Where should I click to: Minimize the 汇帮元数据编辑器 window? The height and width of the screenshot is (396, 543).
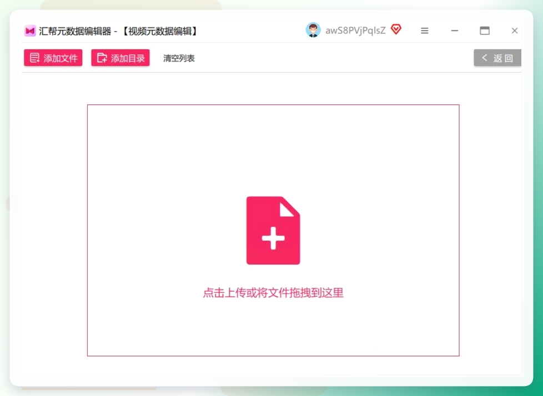(455, 31)
